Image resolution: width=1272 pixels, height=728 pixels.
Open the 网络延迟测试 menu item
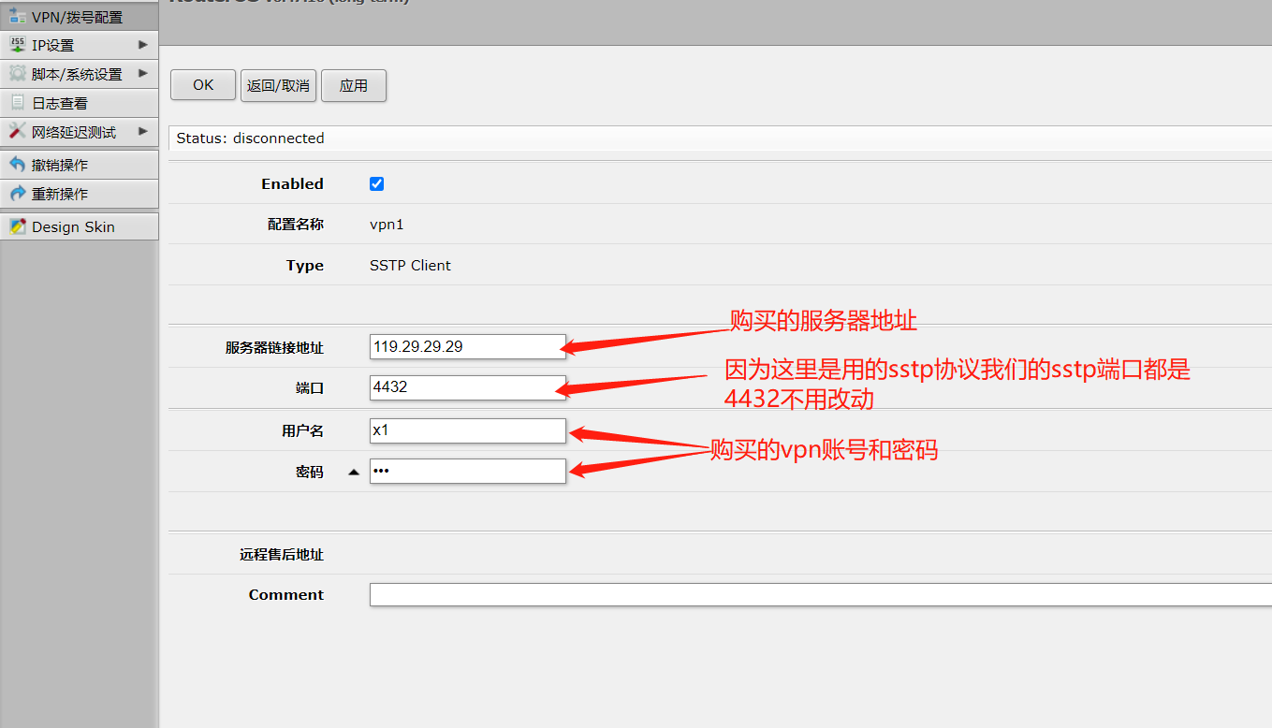point(80,132)
